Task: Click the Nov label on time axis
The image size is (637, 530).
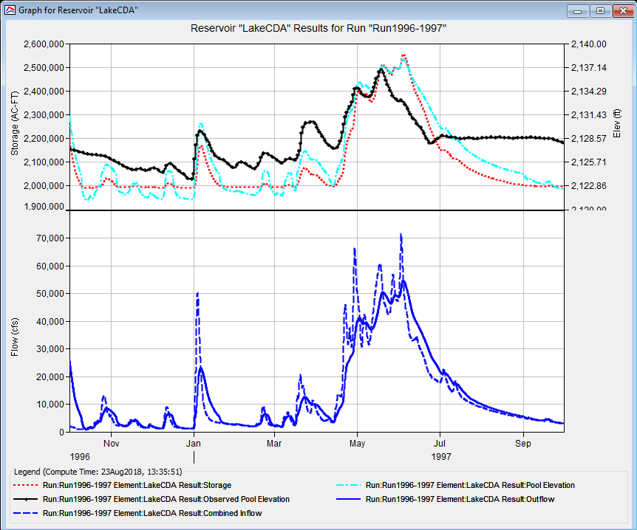Action: [x=111, y=443]
